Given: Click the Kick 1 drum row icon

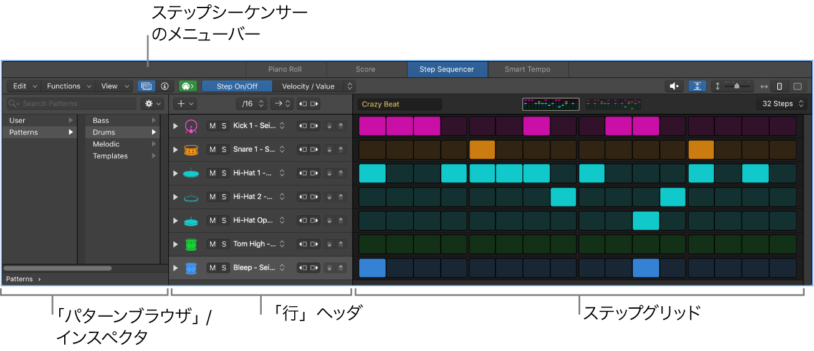Looking at the screenshot, I should 191,126.
